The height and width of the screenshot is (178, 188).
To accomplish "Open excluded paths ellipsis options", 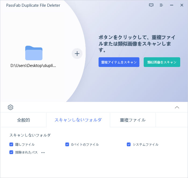I will click(43, 152).
